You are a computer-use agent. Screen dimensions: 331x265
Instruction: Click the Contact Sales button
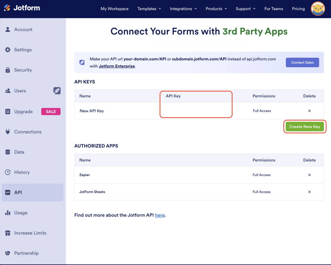[x=302, y=63]
